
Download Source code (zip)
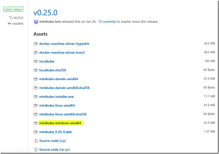click(x=52, y=141)
